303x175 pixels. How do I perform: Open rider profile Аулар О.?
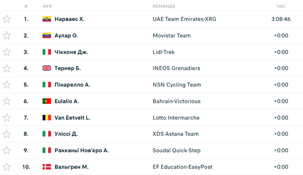coord(66,36)
